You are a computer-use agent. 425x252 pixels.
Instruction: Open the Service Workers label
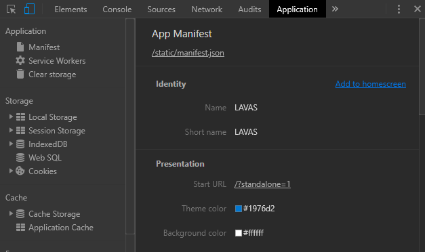[x=57, y=61]
